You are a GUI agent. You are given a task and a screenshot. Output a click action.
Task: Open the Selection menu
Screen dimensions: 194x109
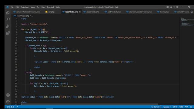click(x=25, y=7)
